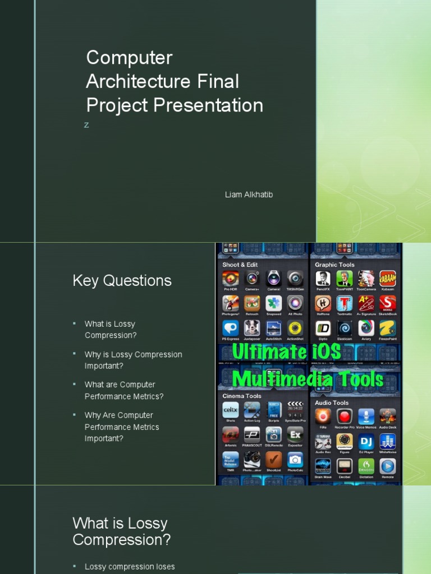The height and width of the screenshot is (574, 431).
Task: Select the Expositor Ex icon
Action: point(295,434)
